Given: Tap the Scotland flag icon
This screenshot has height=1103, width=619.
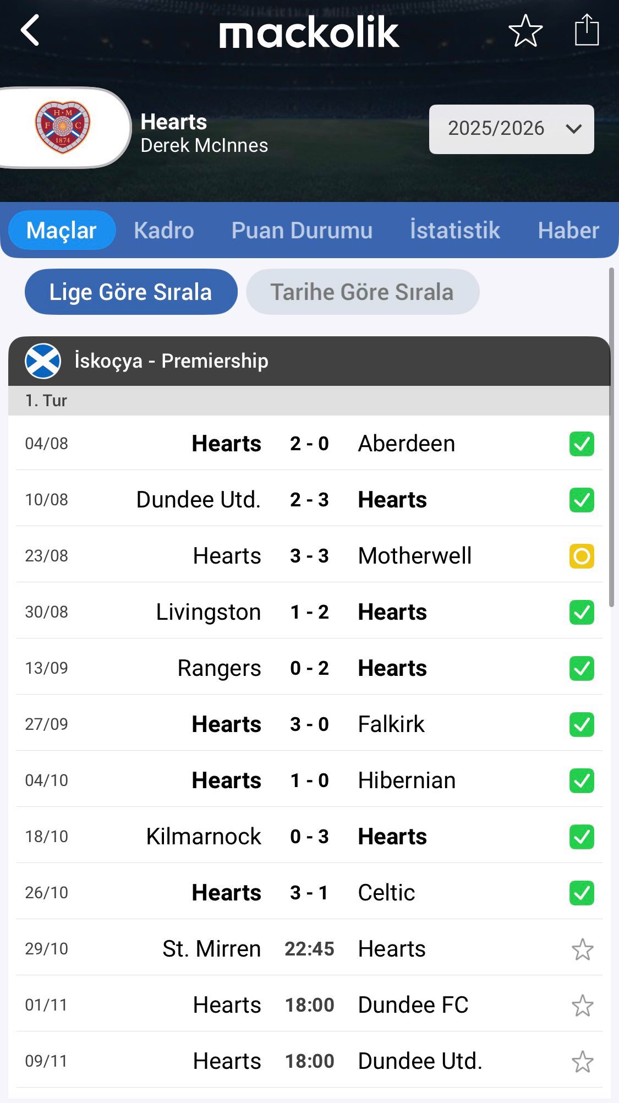Looking at the screenshot, I should coord(43,361).
